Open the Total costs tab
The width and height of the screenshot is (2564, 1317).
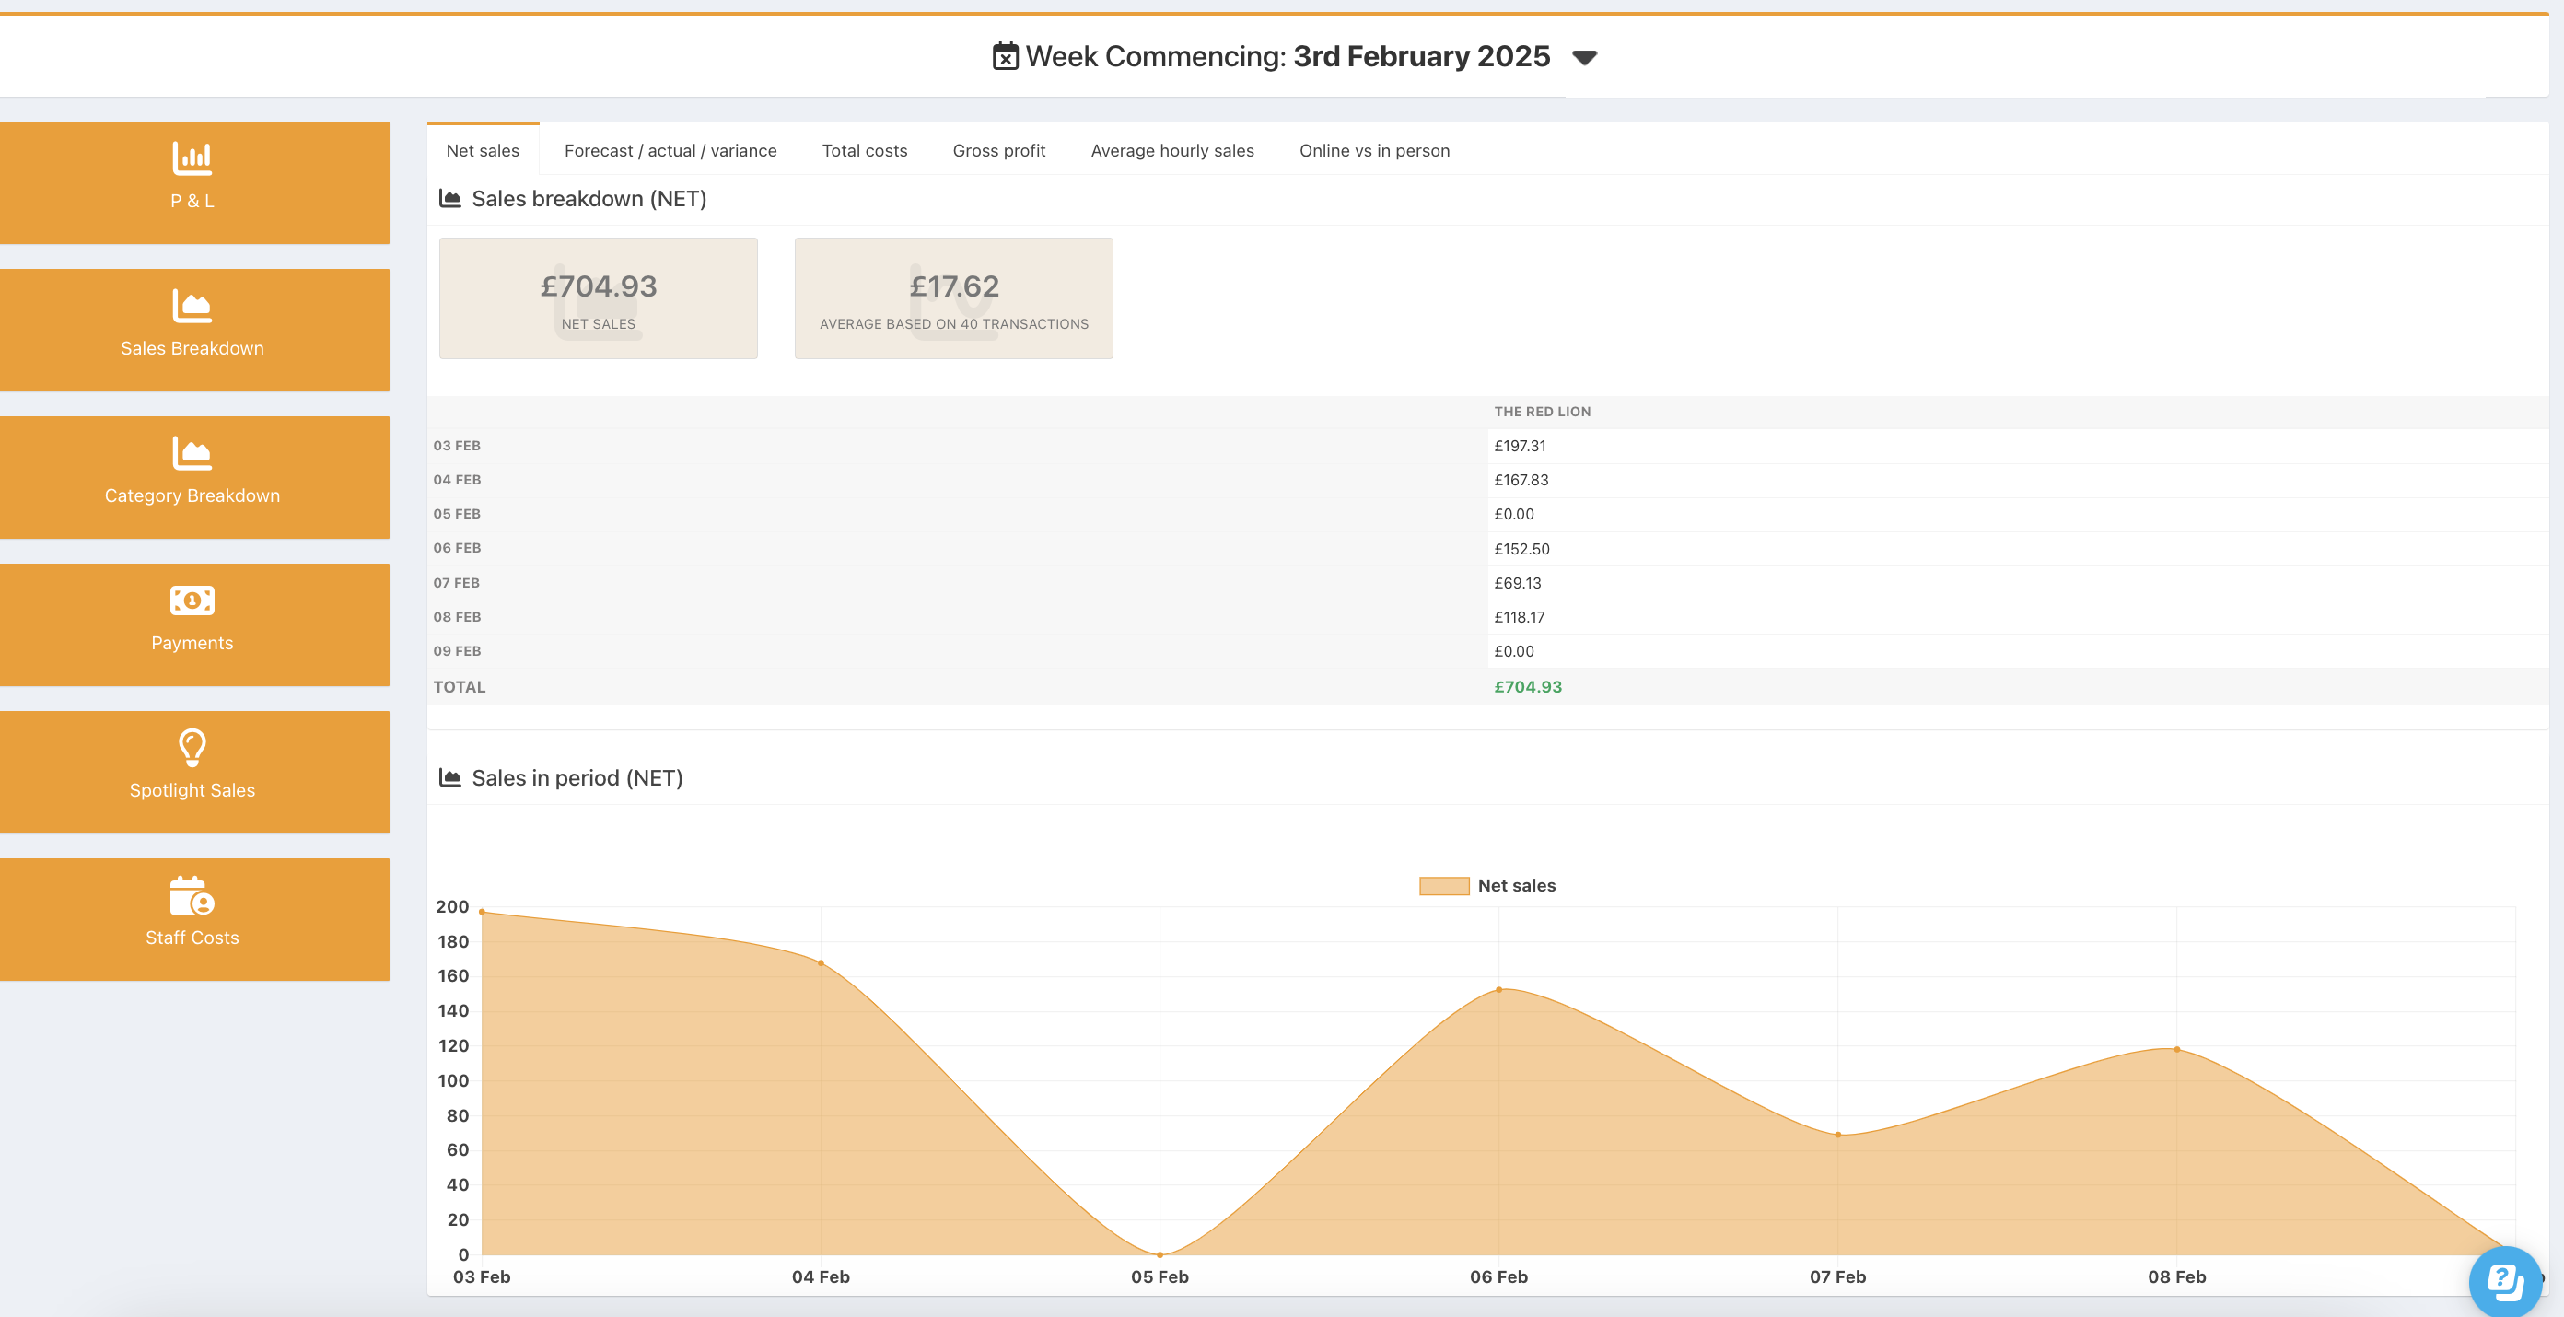click(x=864, y=150)
